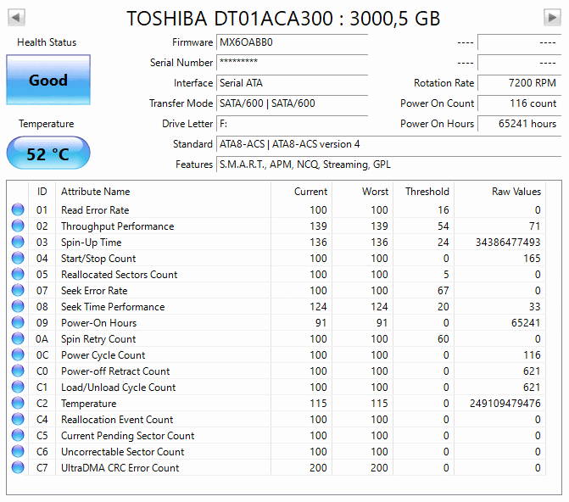Click the Power On Count 116 count field

click(519, 103)
